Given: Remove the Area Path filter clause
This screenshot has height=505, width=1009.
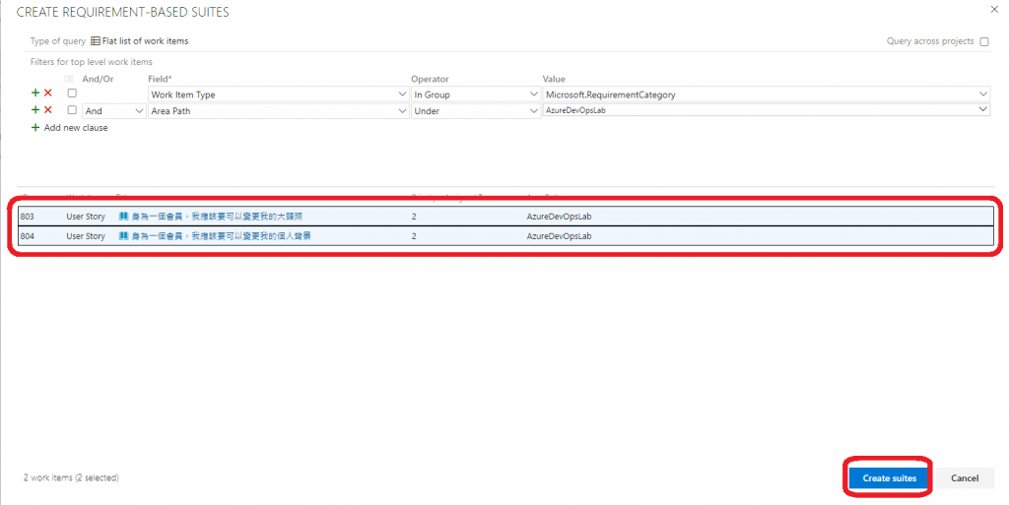Looking at the screenshot, I should pyautogui.click(x=47, y=110).
